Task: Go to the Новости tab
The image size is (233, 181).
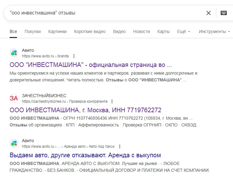Action: point(141,31)
